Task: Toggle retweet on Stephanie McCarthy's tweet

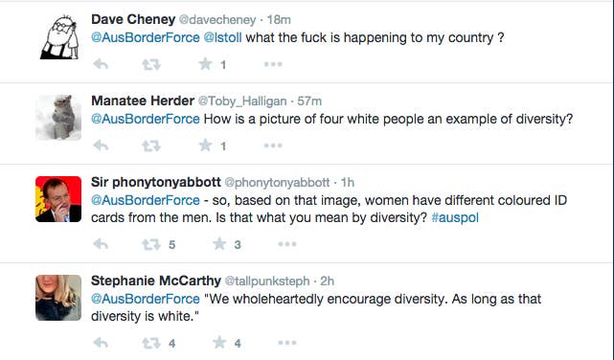Action: click(151, 343)
